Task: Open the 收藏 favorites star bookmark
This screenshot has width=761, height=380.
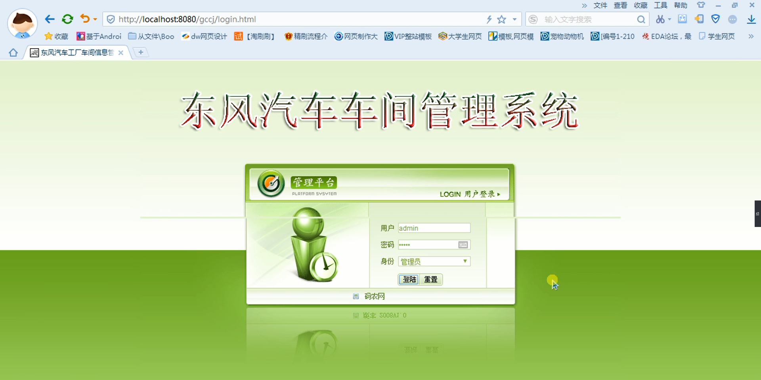Action: coord(56,36)
